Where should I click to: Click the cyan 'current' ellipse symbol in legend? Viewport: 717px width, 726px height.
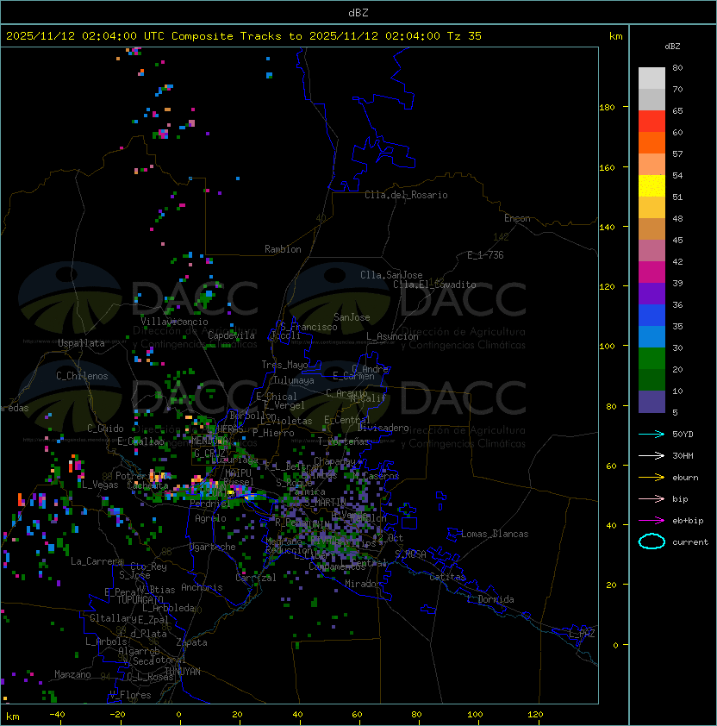(x=652, y=541)
